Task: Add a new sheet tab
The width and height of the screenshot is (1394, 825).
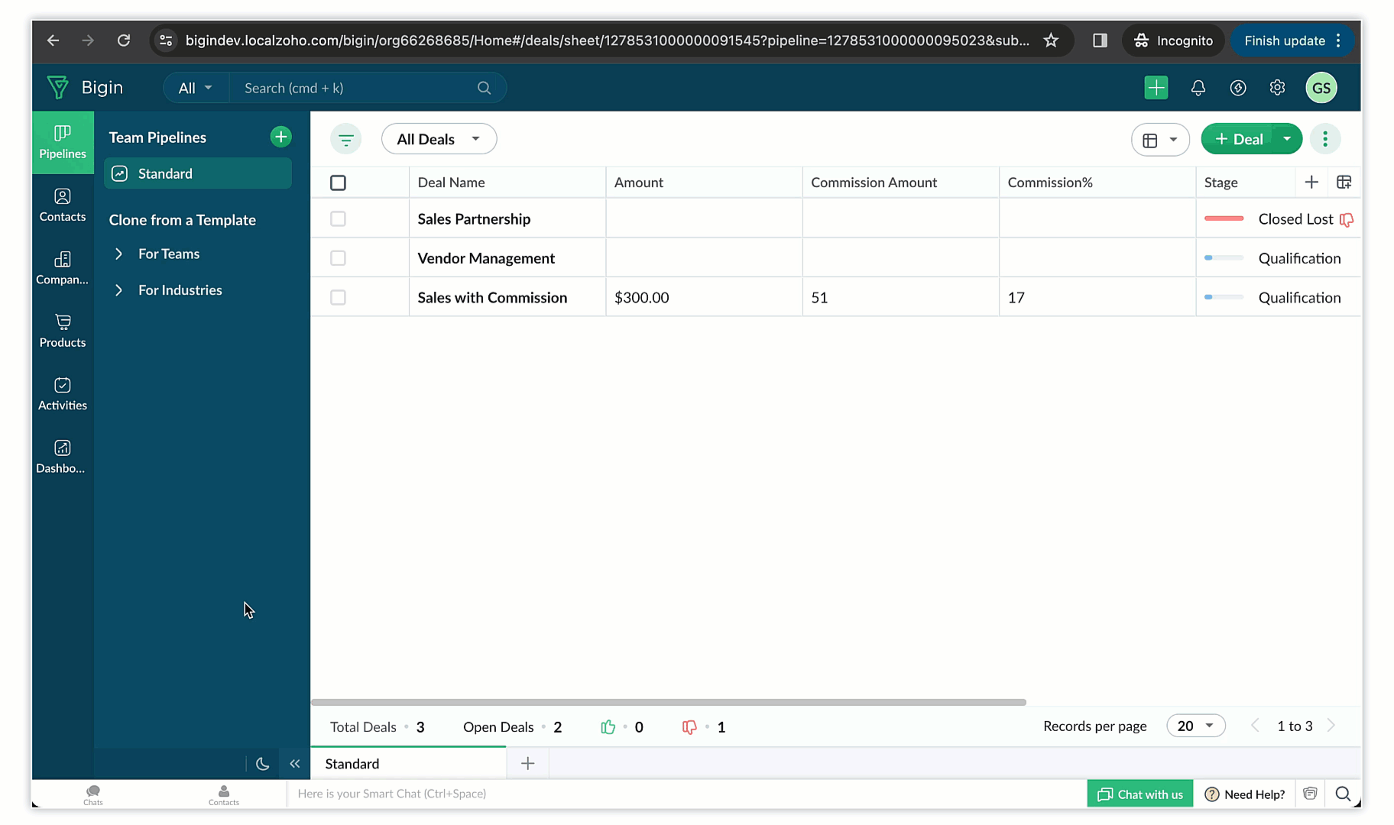Action: coord(527,764)
